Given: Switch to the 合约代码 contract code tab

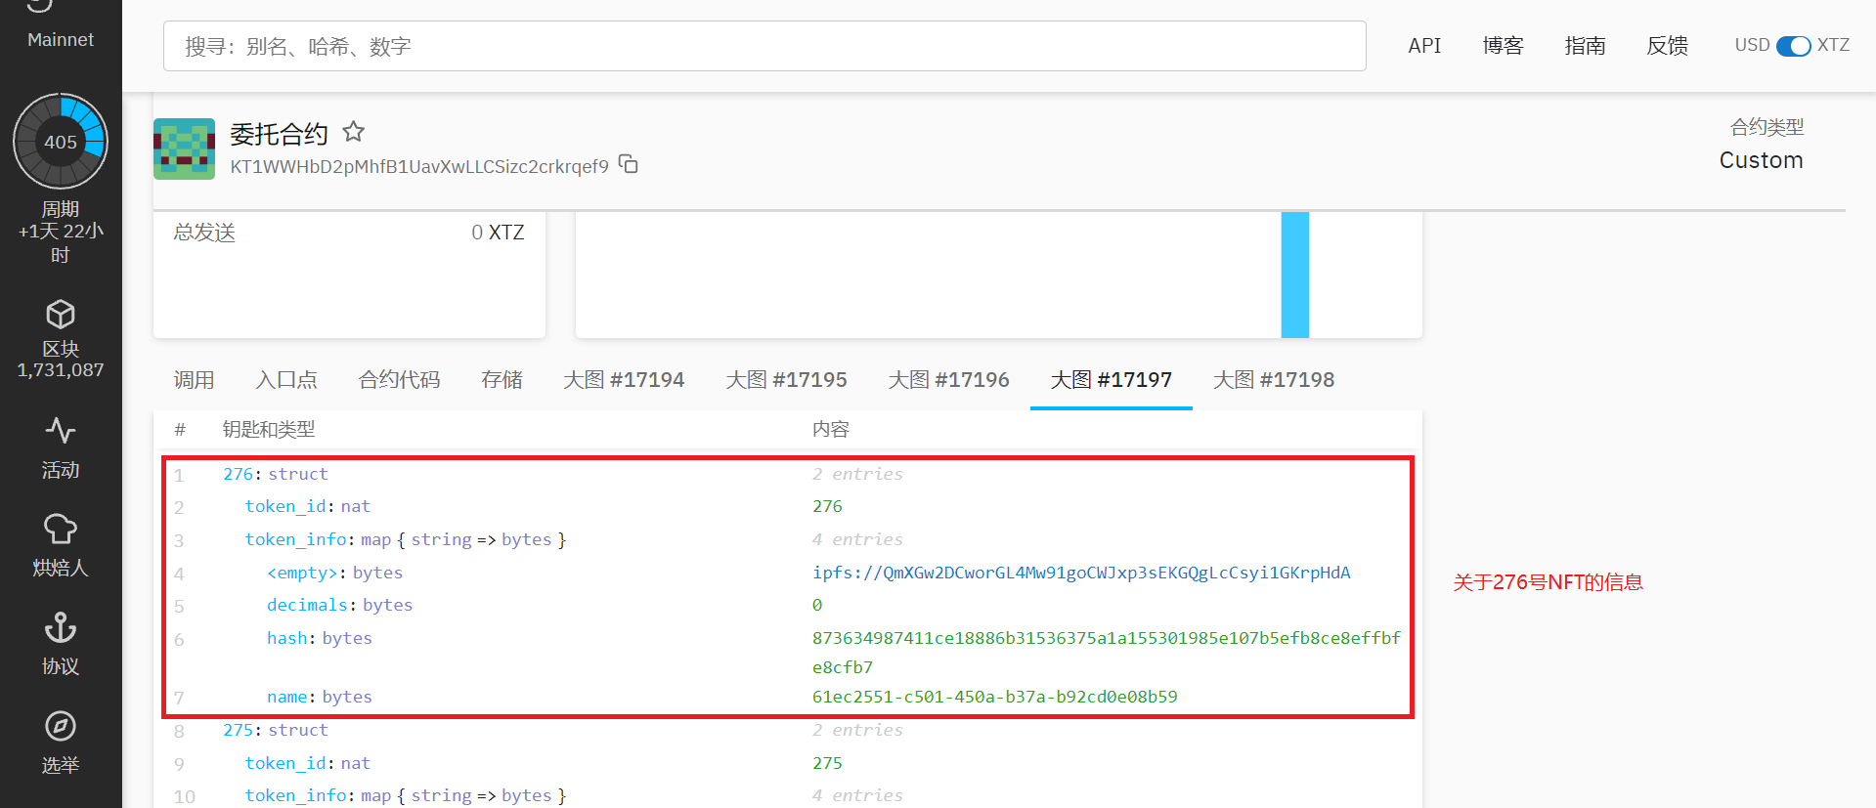Looking at the screenshot, I should [399, 380].
